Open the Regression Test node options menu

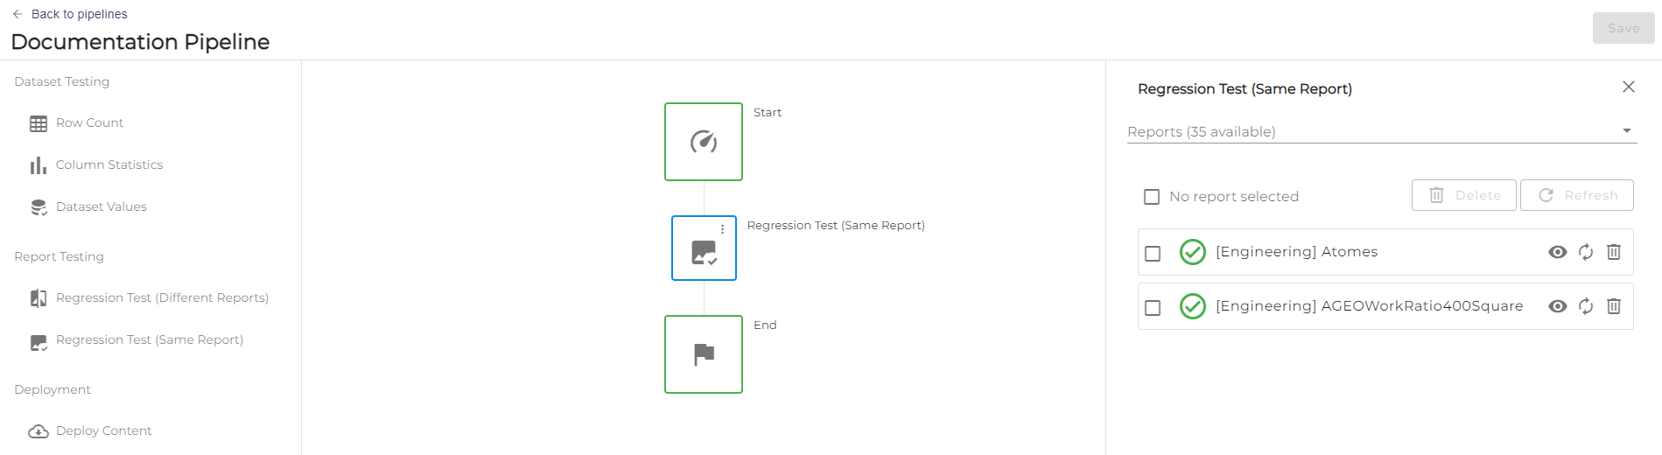point(722,229)
